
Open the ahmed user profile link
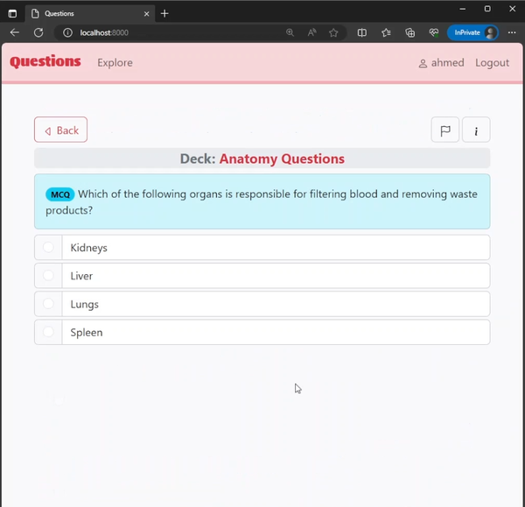click(441, 63)
